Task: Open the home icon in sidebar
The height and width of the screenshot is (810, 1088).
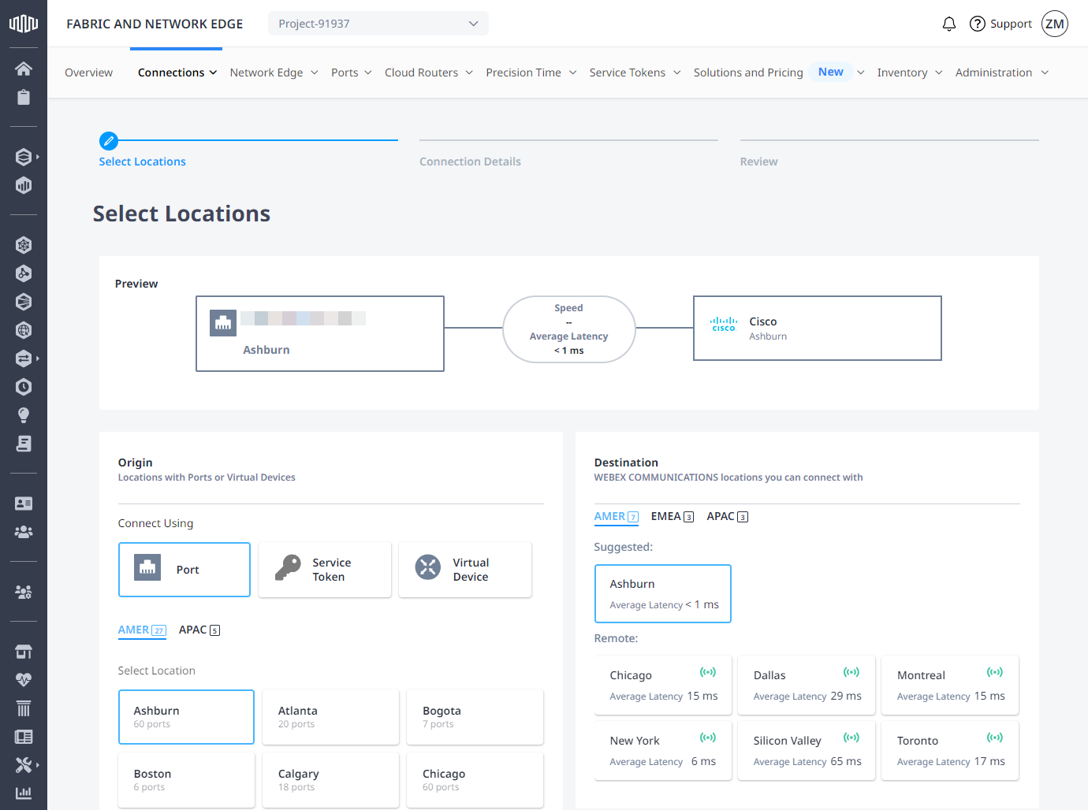Action: click(24, 69)
